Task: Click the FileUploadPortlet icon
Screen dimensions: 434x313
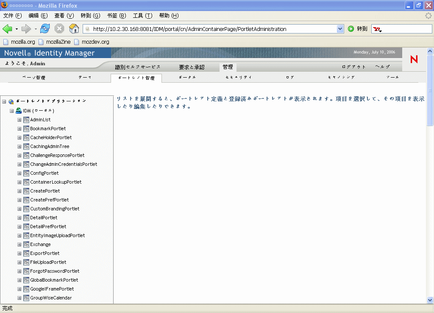Action: coord(26,262)
